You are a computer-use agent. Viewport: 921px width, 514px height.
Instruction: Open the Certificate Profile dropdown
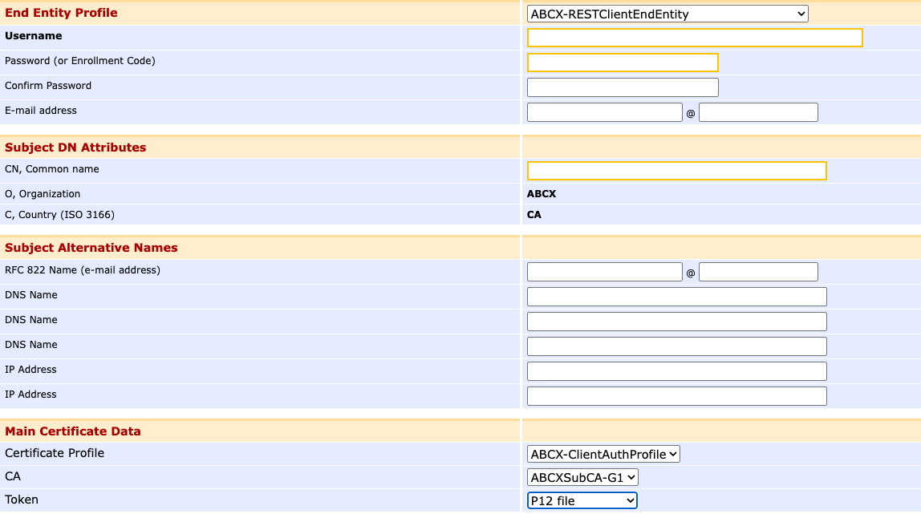point(603,454)
